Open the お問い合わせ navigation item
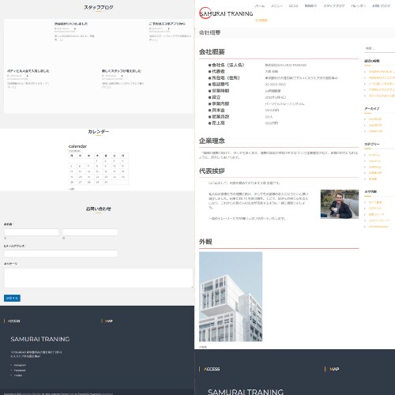This screenshot has width=395, height=395. point(381,6)
